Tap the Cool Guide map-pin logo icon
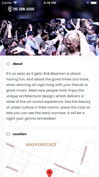 [x=10, y=9]
